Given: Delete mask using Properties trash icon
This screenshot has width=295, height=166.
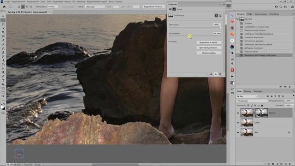Looking at the screenshot, I should [x=220, y=74].
